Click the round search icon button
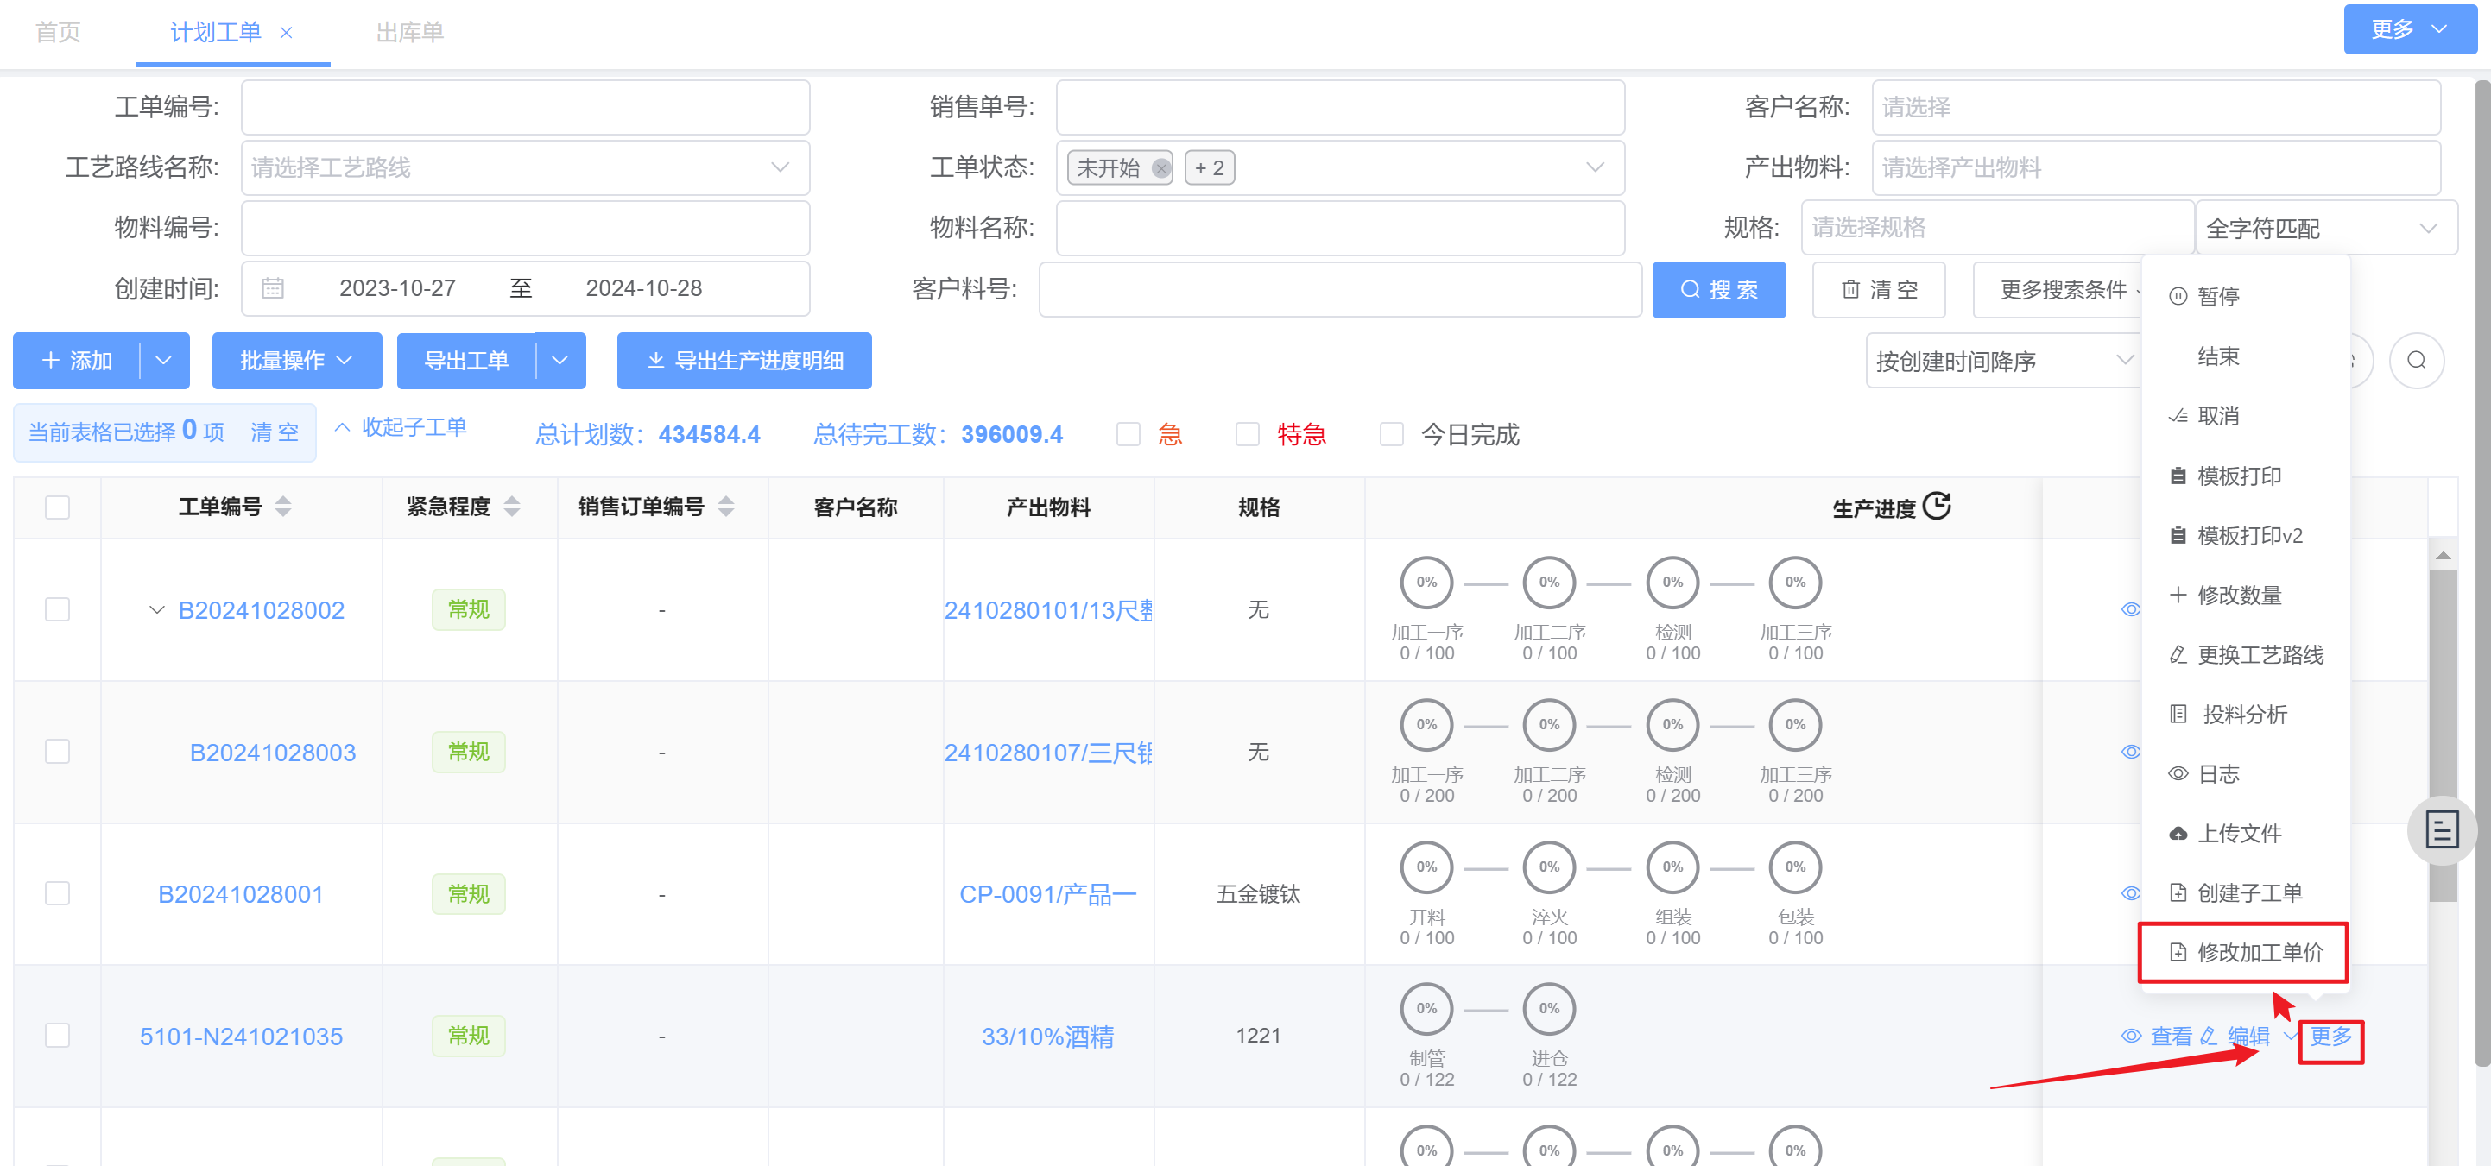 tap(2416, 361)
